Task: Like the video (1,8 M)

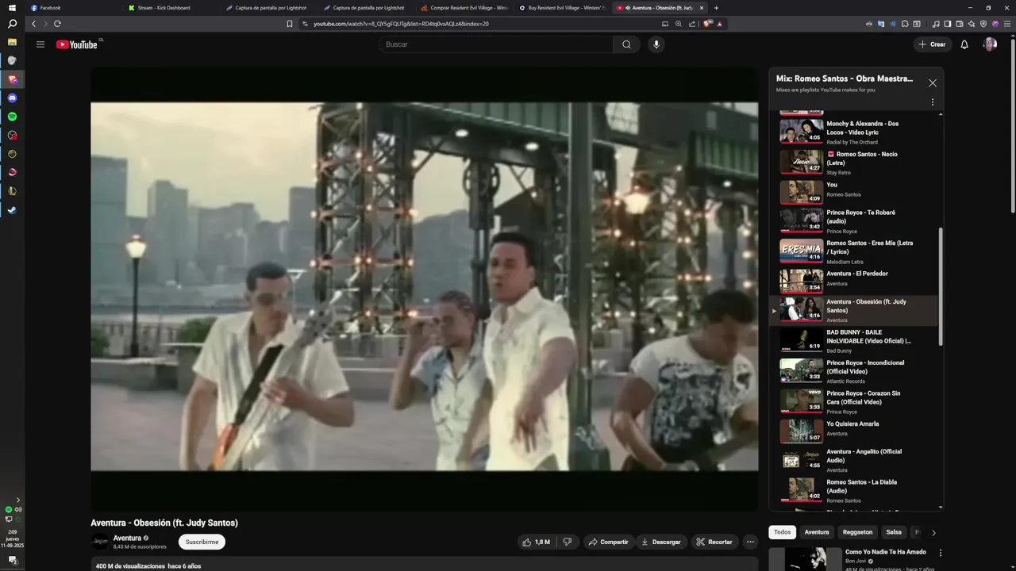Action: click(x=537, y=542)
